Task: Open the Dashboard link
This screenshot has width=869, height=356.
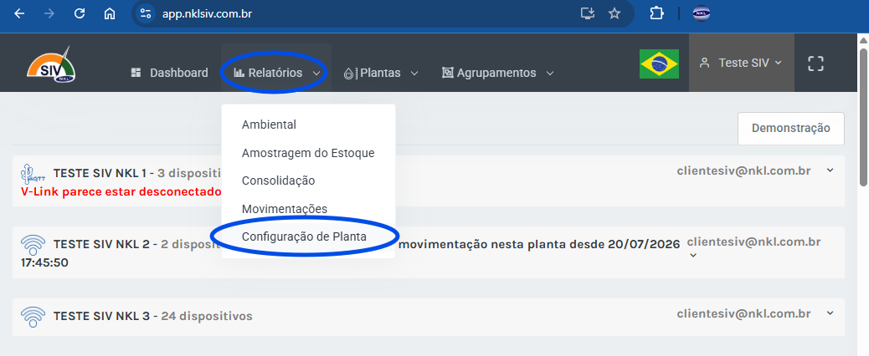Action: [170, 73]
